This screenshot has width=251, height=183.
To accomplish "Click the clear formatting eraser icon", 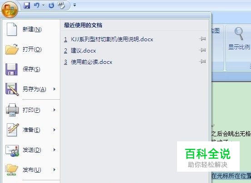I will (61, 5).
